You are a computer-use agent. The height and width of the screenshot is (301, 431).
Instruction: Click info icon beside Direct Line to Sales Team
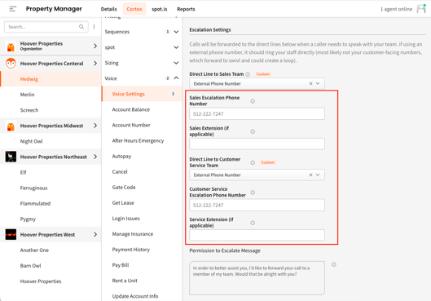pos(248,74)
